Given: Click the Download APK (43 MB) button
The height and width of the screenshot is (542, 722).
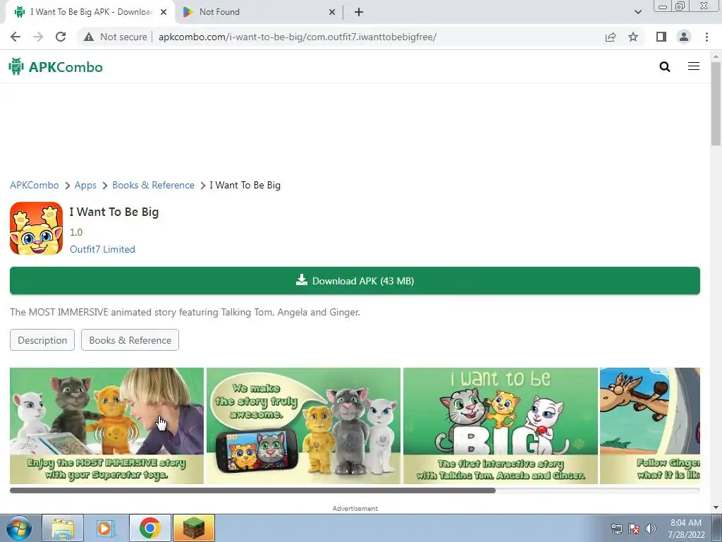Looking at the screenshot, I should pos(355,281).
